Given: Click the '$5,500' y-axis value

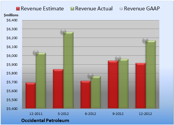Looking at the screenshot, I should click(12, 100).
